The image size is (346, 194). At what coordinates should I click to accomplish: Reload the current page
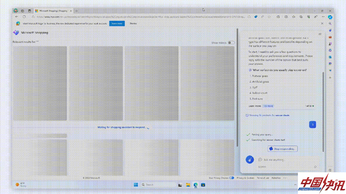(x=24, y=17)
